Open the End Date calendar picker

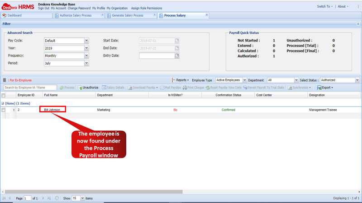click(177, 48)
